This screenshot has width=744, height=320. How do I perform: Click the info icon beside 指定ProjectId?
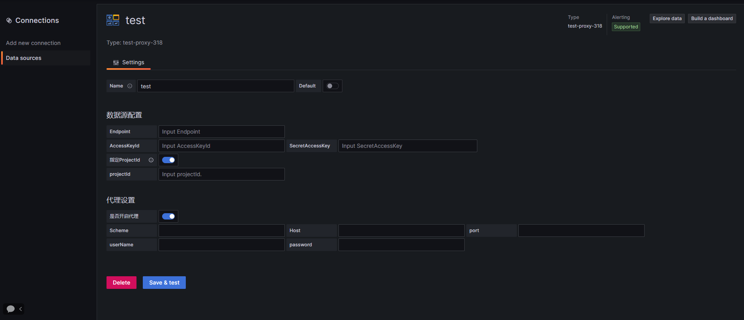point(151,160)
